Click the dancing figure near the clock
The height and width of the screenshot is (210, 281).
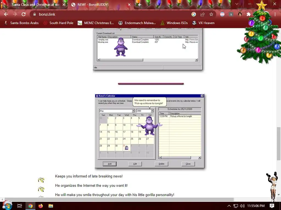pos(272,186)
